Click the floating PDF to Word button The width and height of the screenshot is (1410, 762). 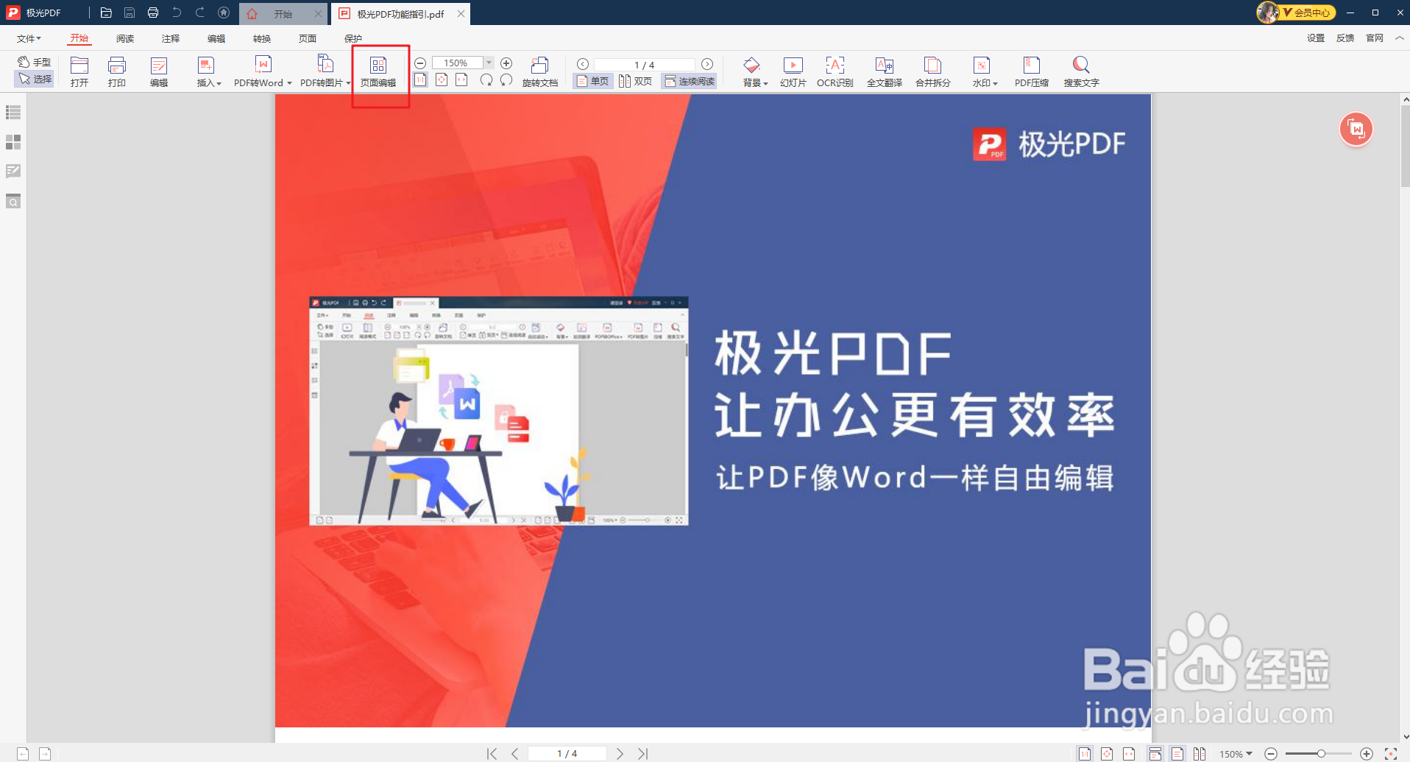tap(1356, 130)
